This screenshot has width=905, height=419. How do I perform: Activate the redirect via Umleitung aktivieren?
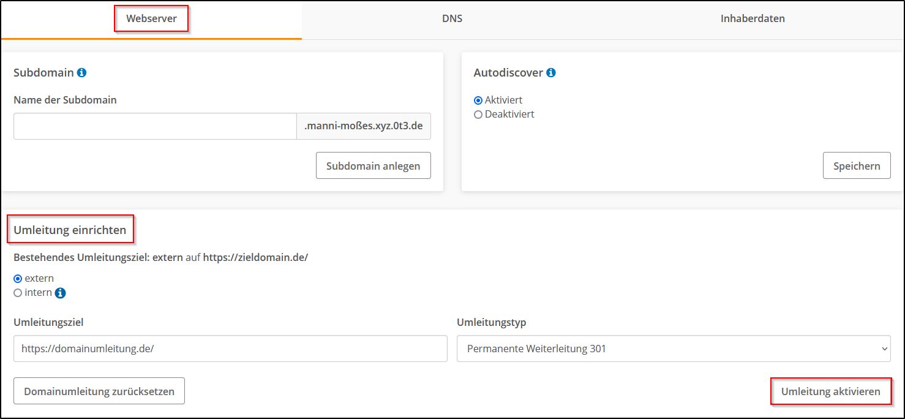(830, 391)
